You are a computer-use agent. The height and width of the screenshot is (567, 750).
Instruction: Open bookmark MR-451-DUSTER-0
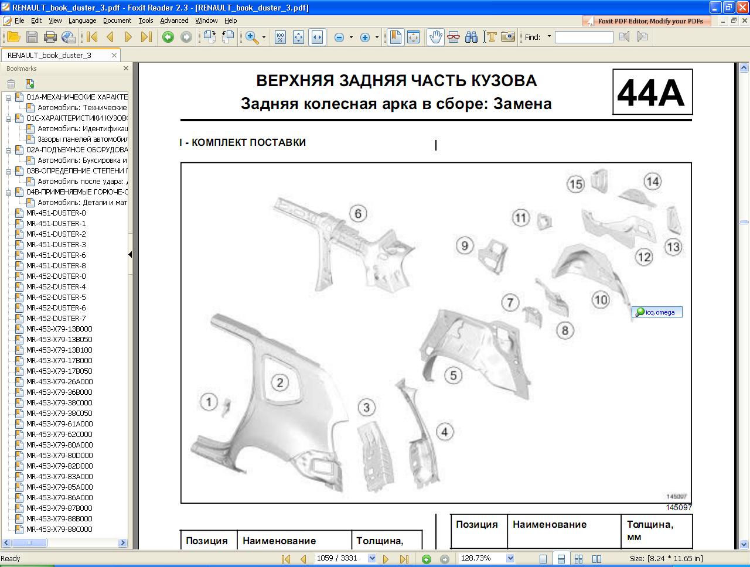click(x=56, y=213)
